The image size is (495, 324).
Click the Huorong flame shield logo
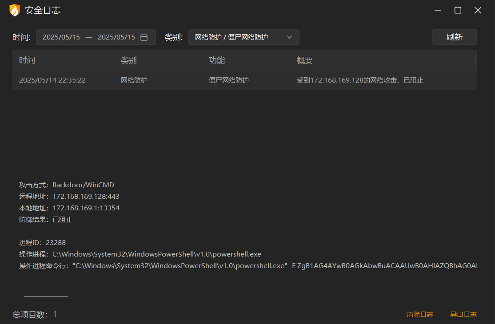coord(15,10)
